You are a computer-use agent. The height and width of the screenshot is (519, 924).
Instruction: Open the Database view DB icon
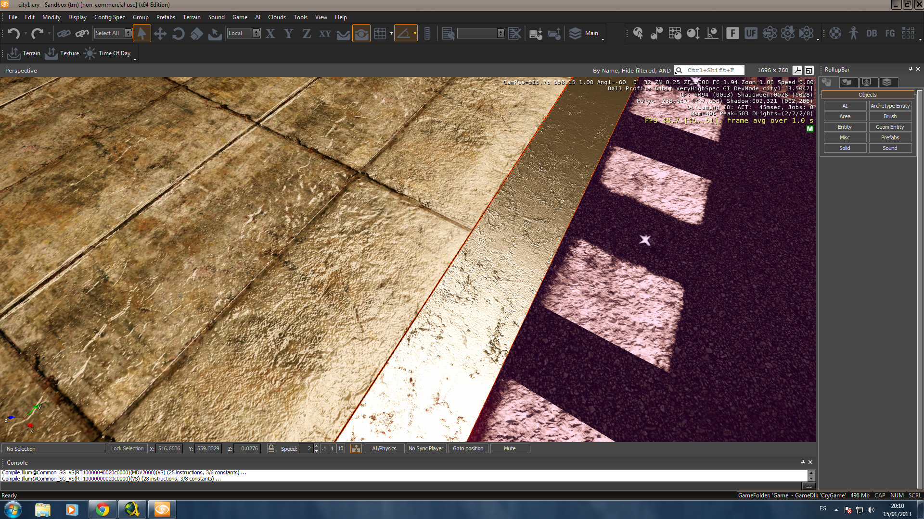(872, 33)
